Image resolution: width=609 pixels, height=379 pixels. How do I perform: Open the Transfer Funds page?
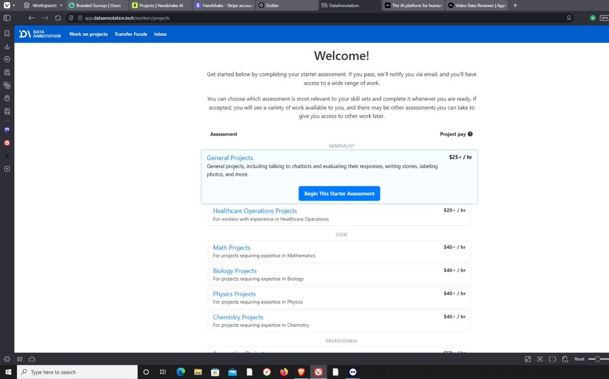tap(131, 34)
